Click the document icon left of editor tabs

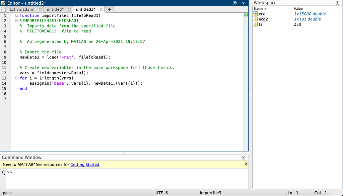coord(2,10)
